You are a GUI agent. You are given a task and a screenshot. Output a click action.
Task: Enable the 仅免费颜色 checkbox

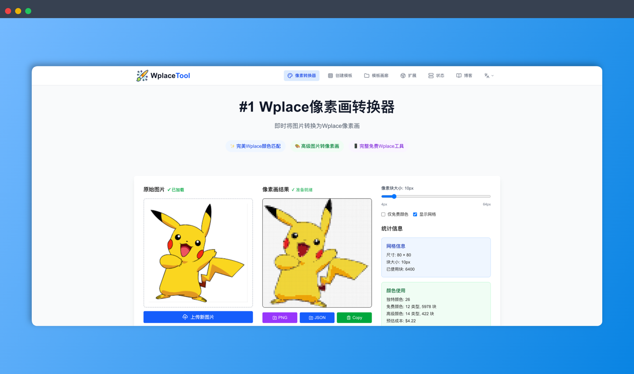[x=383, y=214]
